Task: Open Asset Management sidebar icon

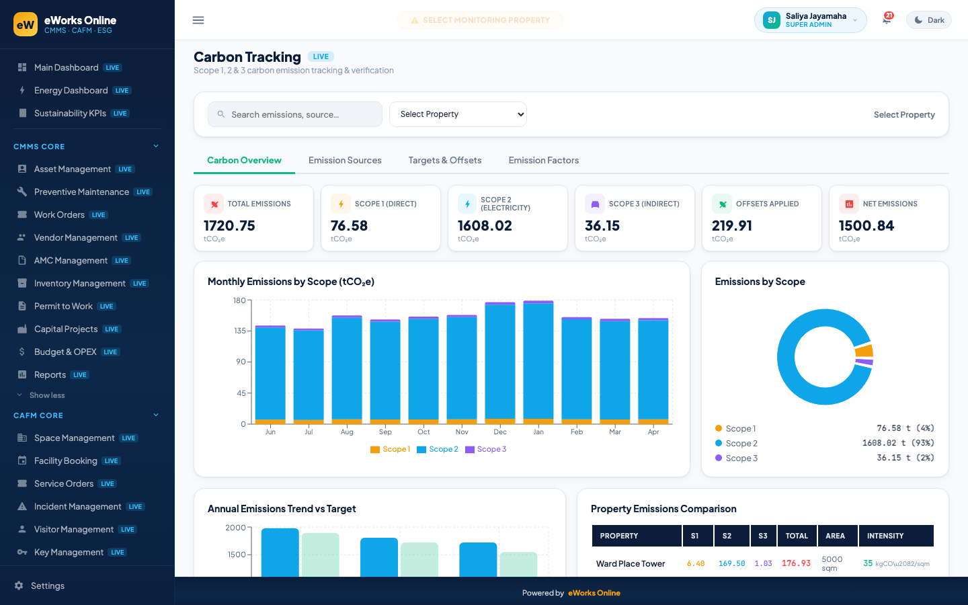Action: (x=22, y=169)
